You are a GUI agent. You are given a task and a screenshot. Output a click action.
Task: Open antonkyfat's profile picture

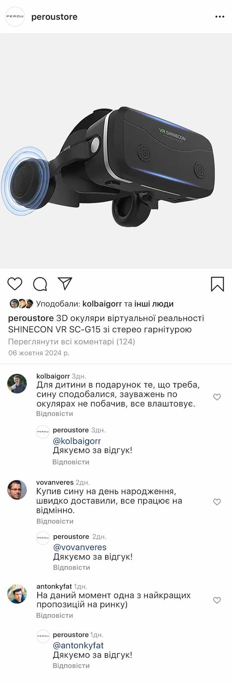(17, 594)
